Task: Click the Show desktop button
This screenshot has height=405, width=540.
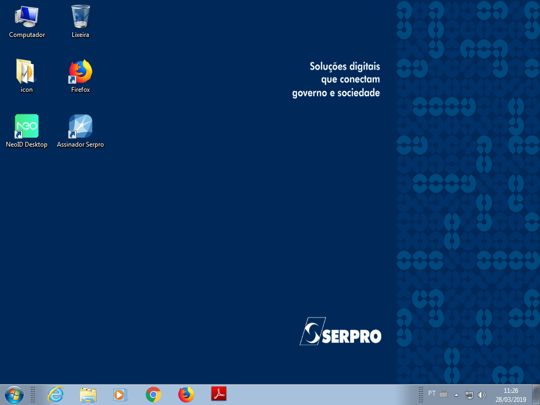Action: 536,394
